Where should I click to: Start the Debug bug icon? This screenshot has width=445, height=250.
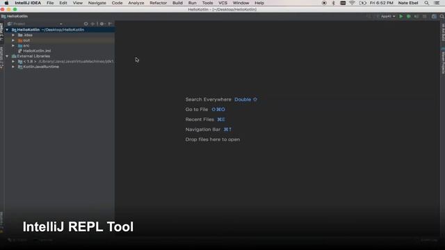[x=408, y=17]
